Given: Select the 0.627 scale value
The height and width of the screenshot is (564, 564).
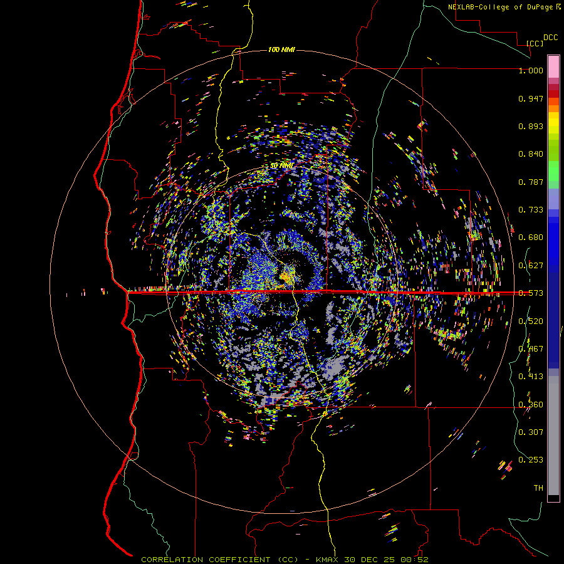Looking at the screenshot, I should (x=531, y=266).
